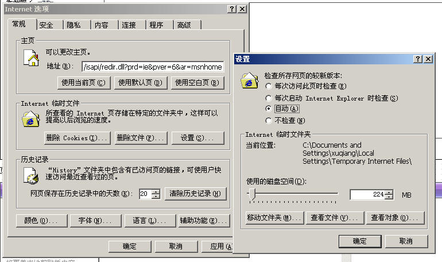Image resolution: width=442 pixels, height=262 pixels.
Task: Open the 高级 tab
Action: (x=184, y=25)
